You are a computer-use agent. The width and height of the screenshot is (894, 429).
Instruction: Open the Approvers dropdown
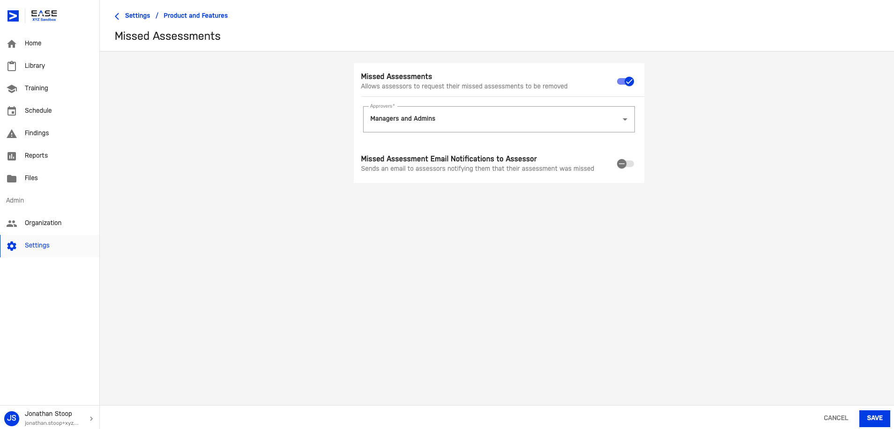499,119
